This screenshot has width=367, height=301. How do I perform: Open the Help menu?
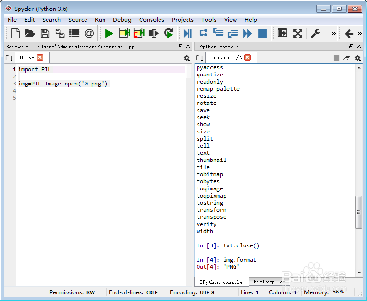251,20
